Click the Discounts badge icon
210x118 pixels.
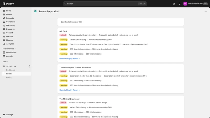click(4, 29)
